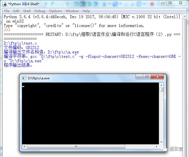Click the Python IDLE icon in title bar
The width and height of the screenshot is (189, 157).
point(5,4)
